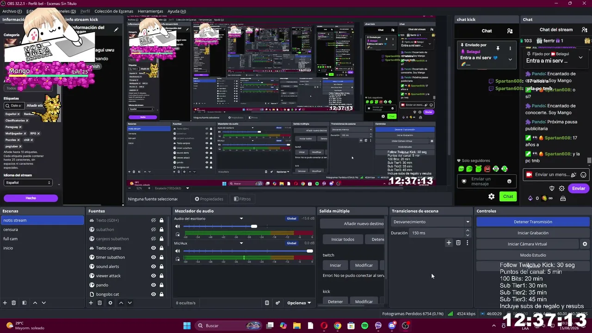Screen dimensions: 592x333
Task: Open the Ayuda menu
Action: tap(177, 11)
